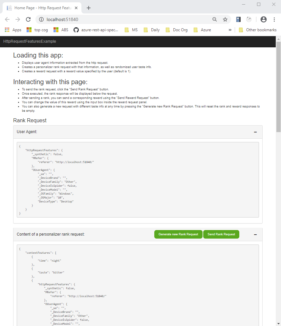Click the browser back arrow icon

7,19
